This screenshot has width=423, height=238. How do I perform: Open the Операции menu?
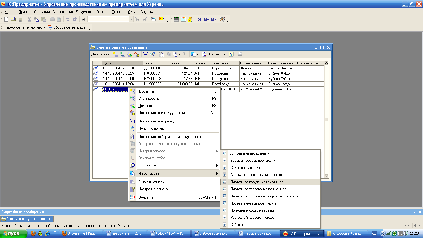click(x=42, y=12)
